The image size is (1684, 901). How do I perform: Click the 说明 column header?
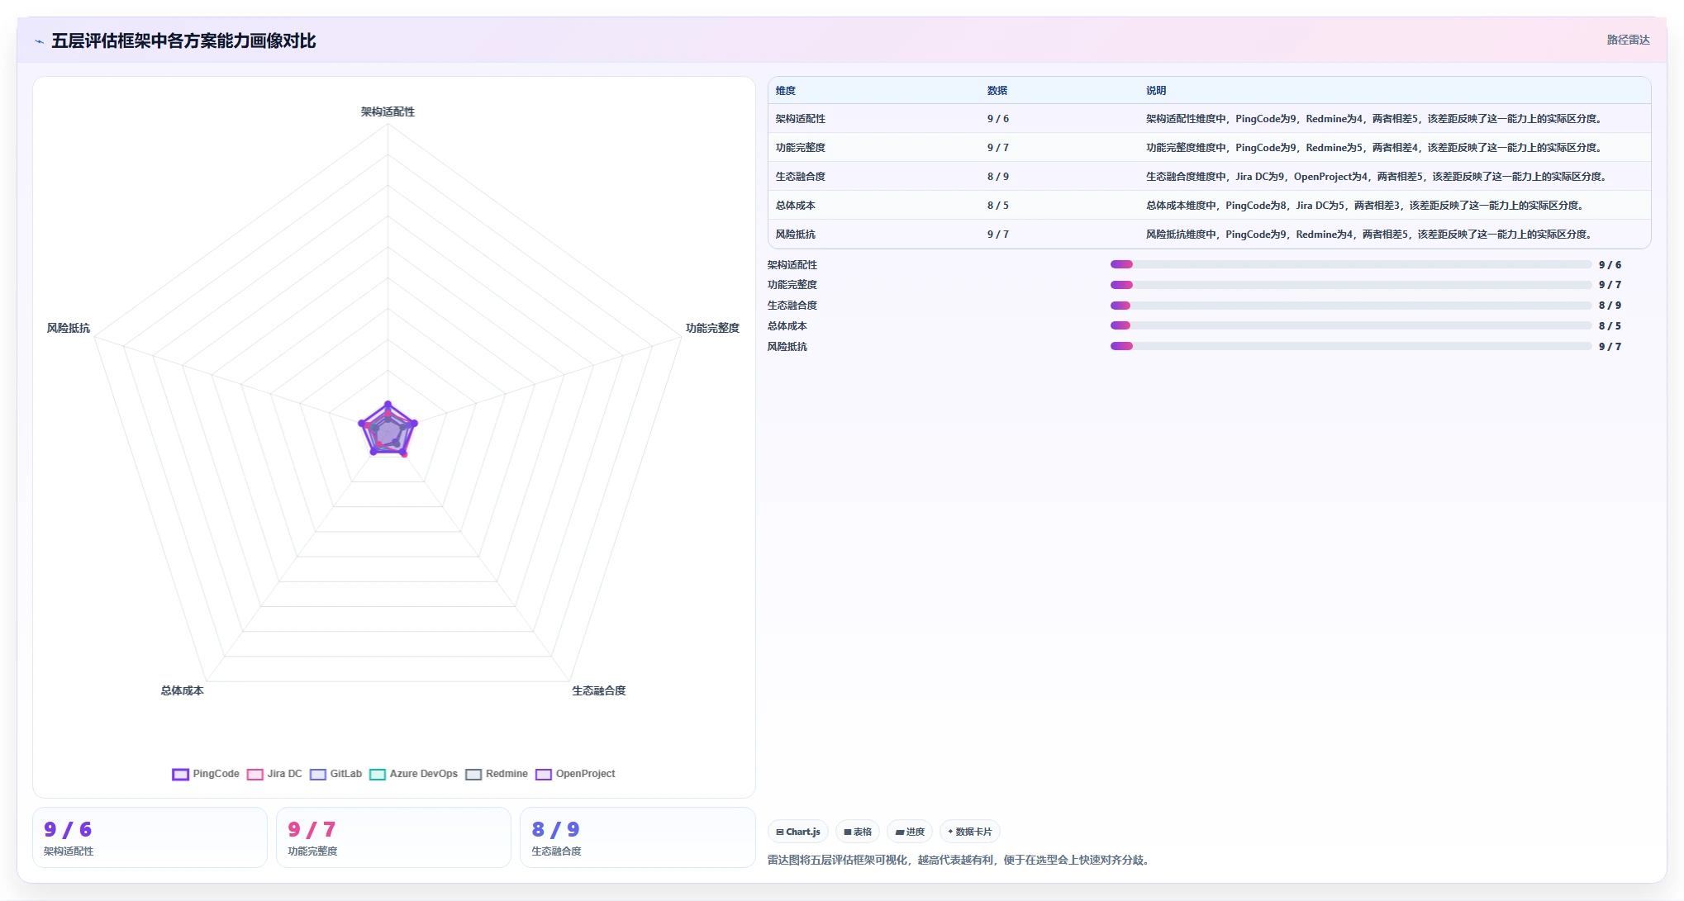(x=1156, y=91)
